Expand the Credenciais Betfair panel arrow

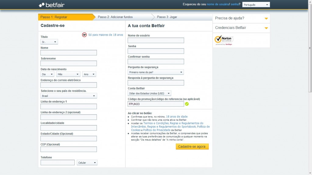tap(266, 28)
